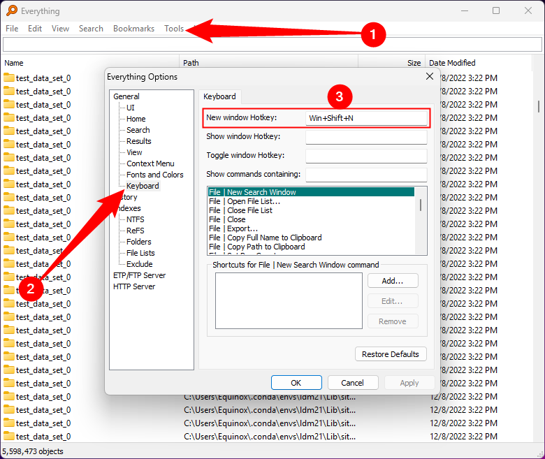Click the first test_data_set_0 folder icon
The height and width of the screenshot is (459, 545).
(x=9, y=78)
